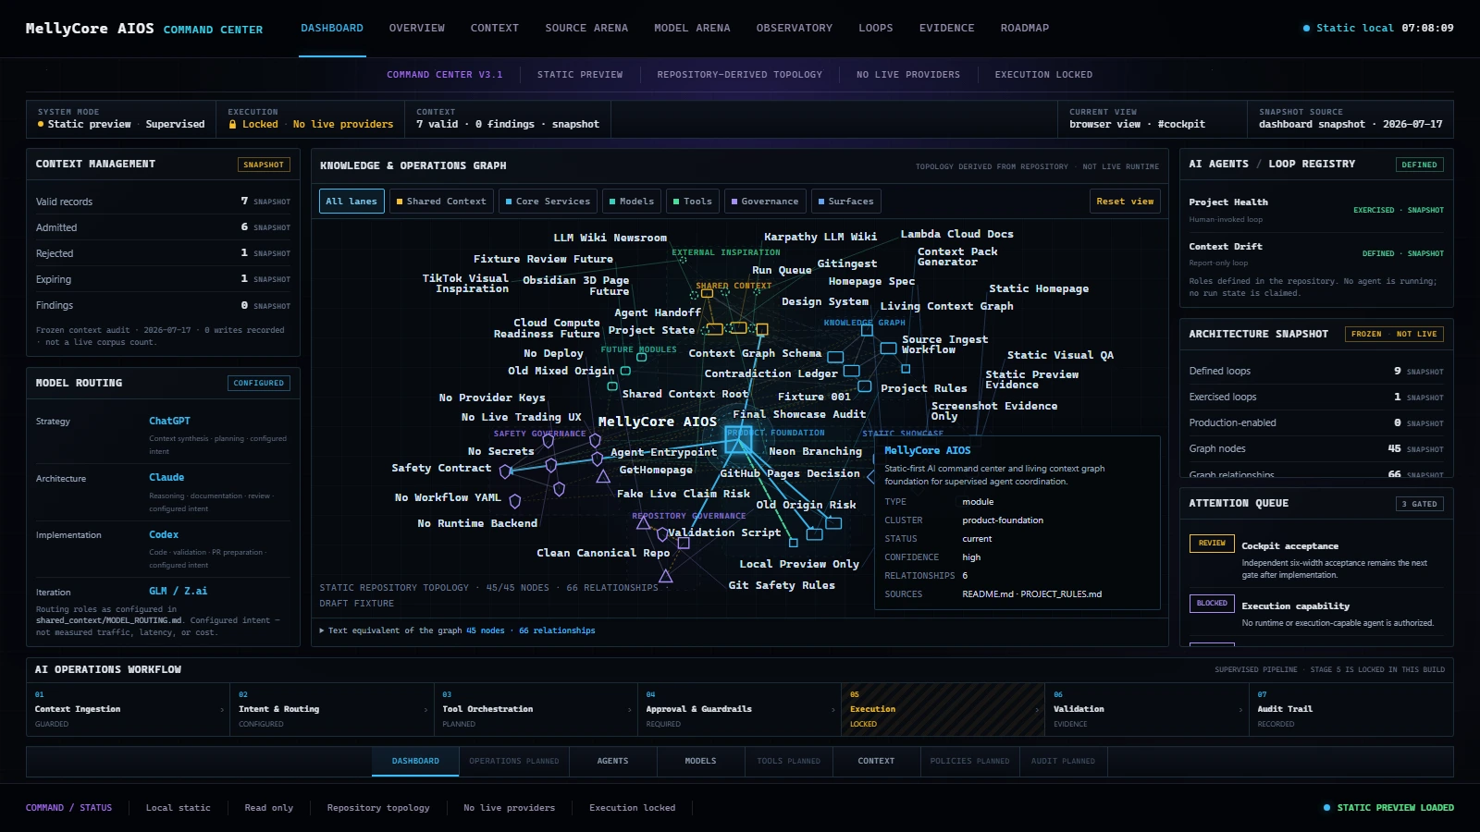Image resolution: width=1480 pixels, height=832 pixels.
Task: Go to the EVIDENCE tab
Action: 947,28
